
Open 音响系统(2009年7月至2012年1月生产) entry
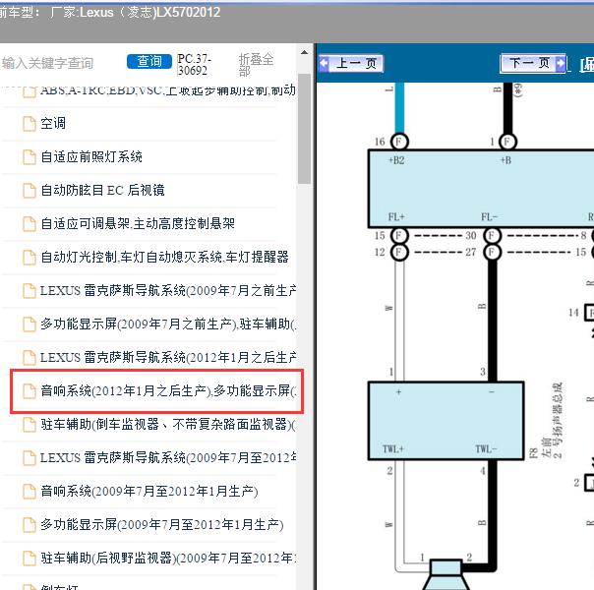pos(149,491)
